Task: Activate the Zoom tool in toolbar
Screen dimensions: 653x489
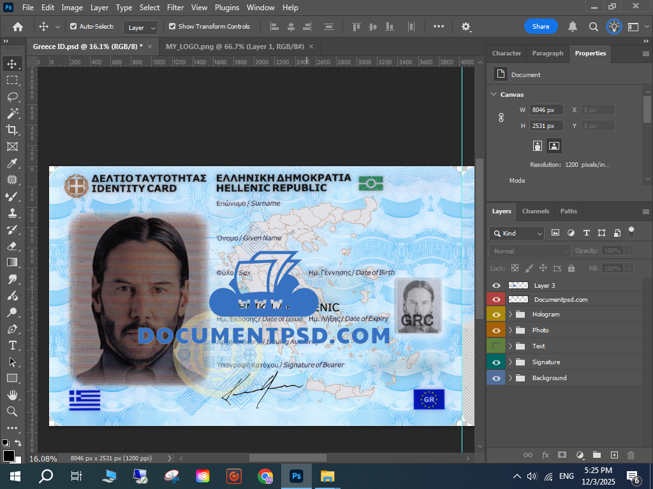Action: point(12,411)
